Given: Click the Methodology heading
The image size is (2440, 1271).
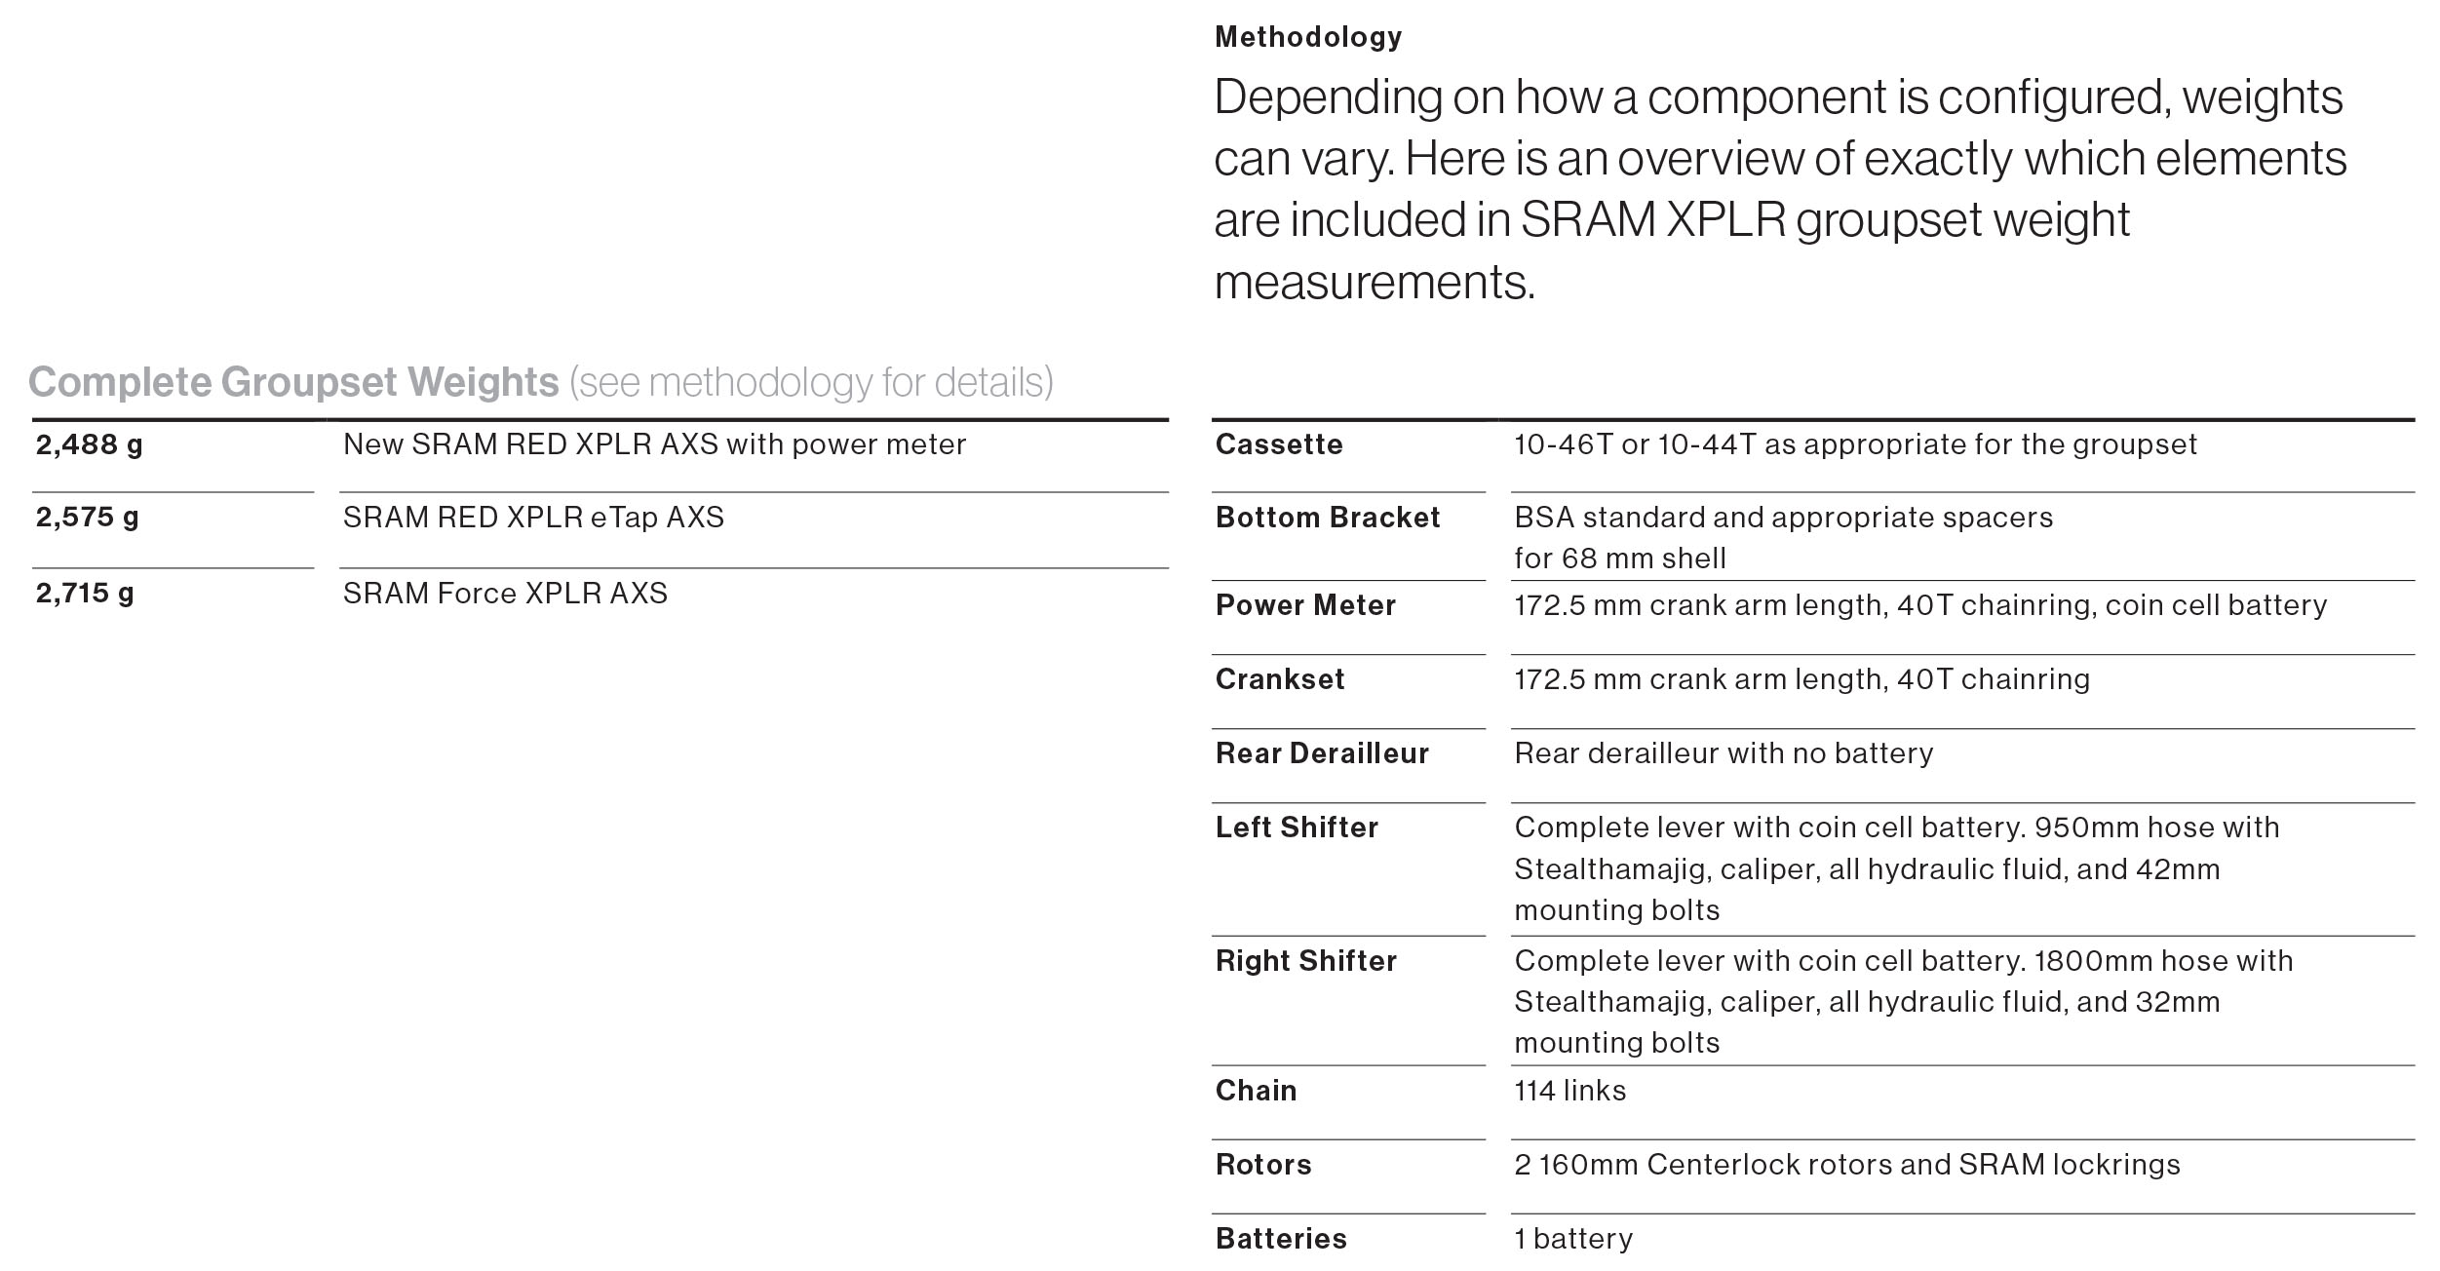Looking at the screenshot, I should click(x=1308, y=37).
